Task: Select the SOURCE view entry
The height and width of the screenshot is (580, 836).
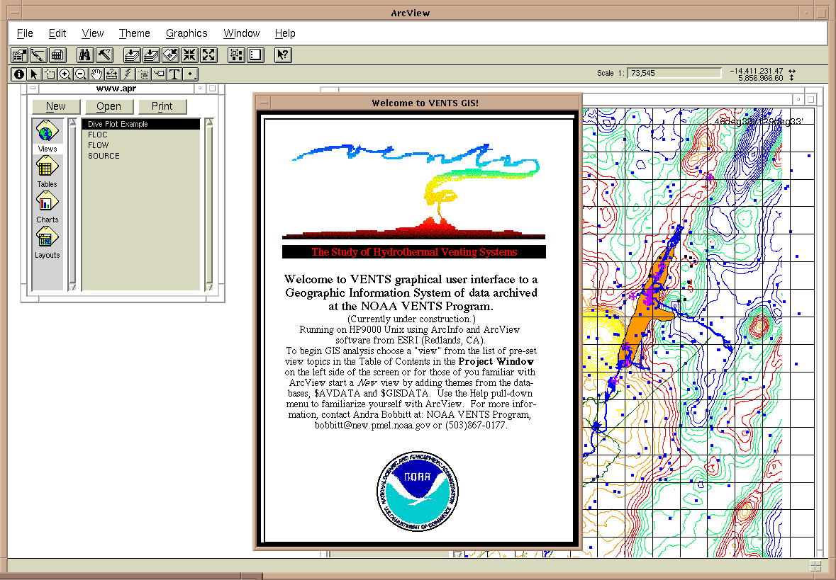Action: (141, 156)
